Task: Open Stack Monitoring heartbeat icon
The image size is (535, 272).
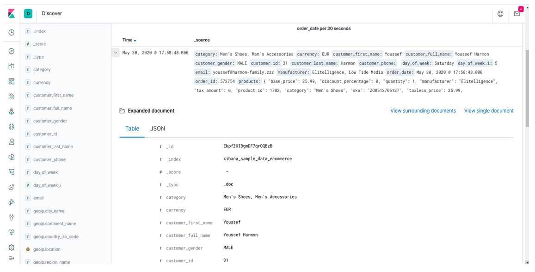Action: tap(11, 232)
